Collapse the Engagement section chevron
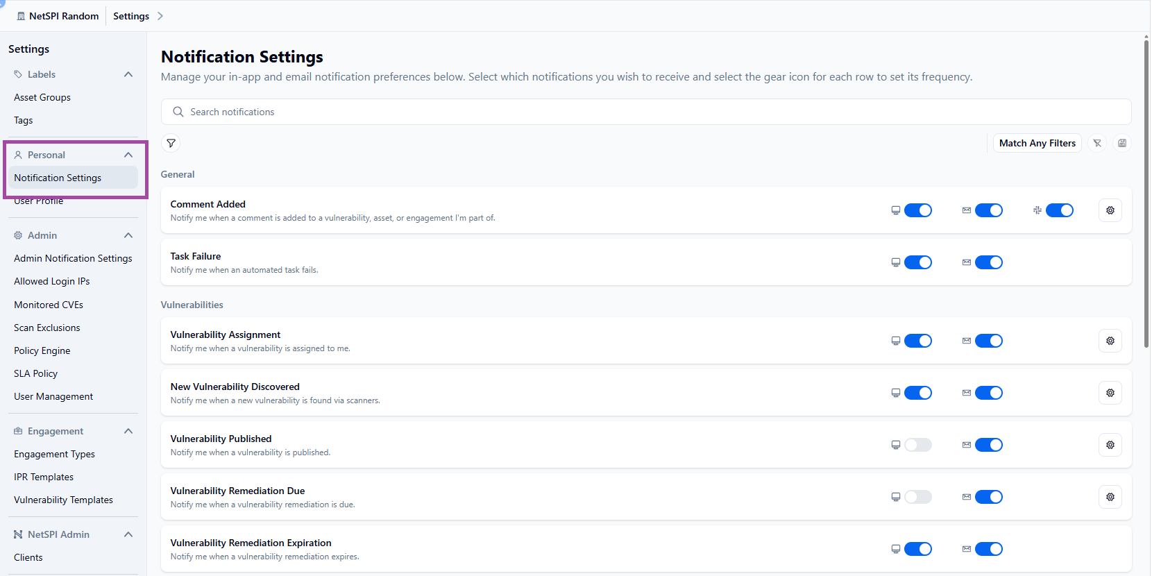The height and width of the screenshot is (576, 1152). [x=128, y=431]
